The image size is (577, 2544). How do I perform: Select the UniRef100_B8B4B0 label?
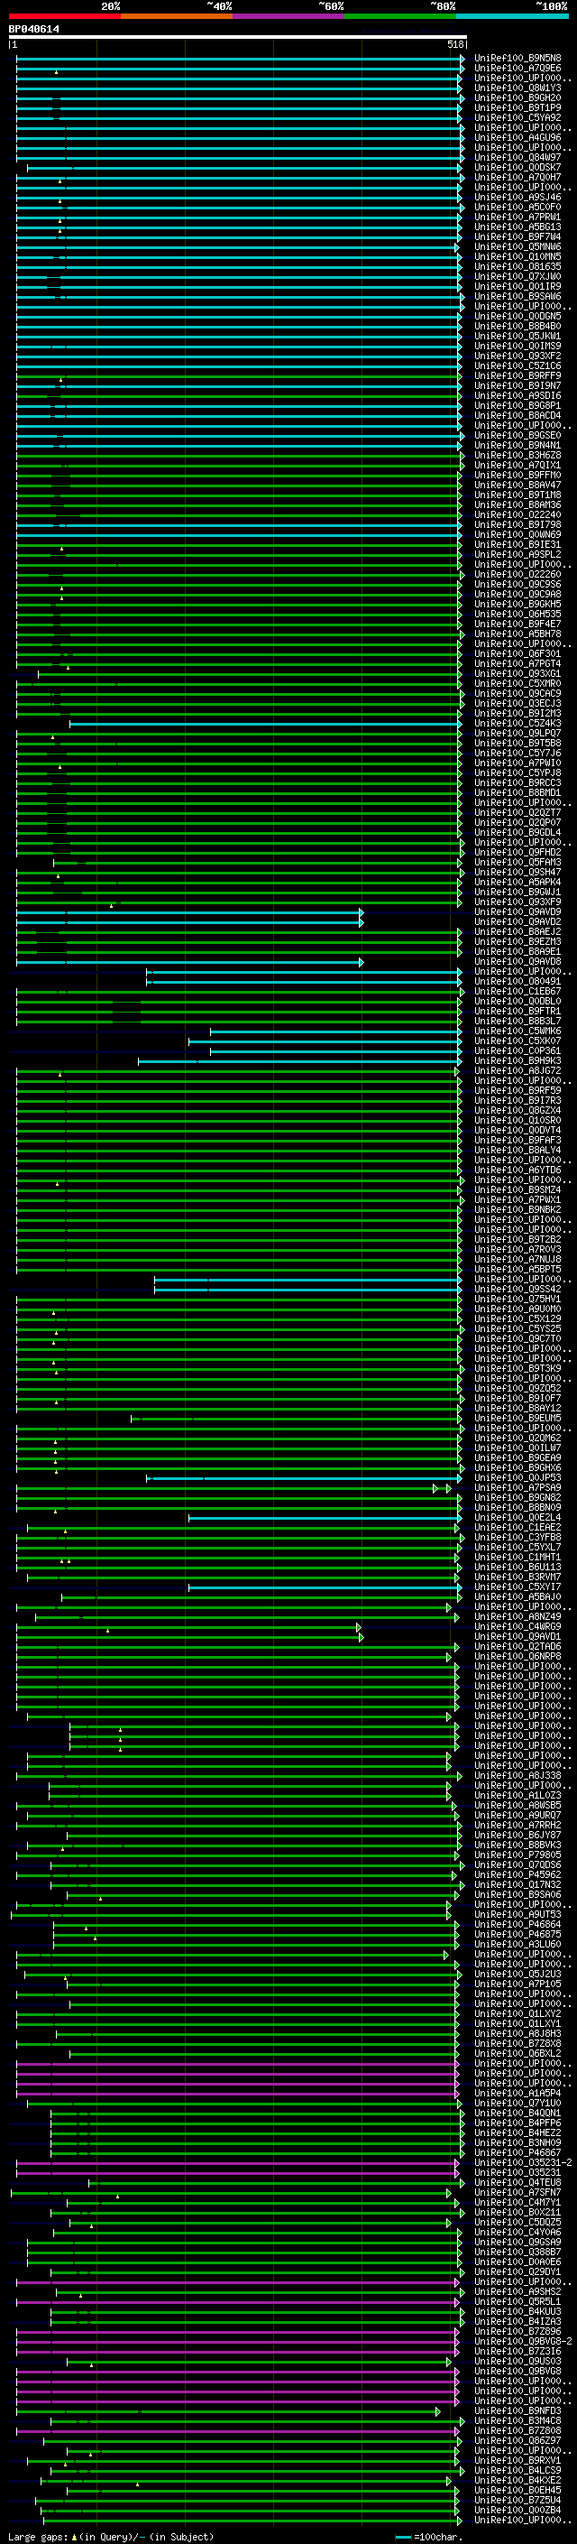[517, 326]
